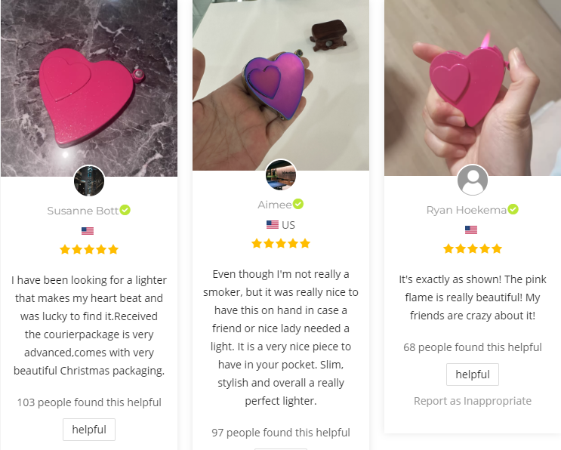The width and height of the screenshot is (561, 450).
Task: Open purple heart lighter photo in hand
Action: pyautogui.click(x=281, y=85)
